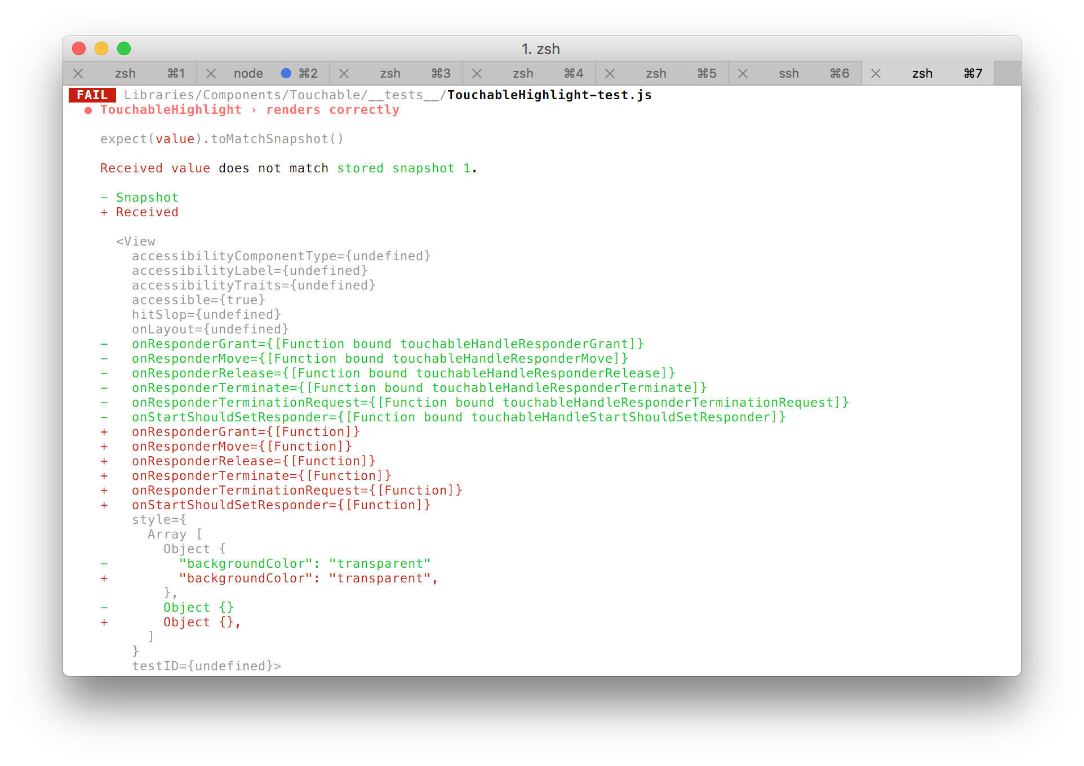The width and height of the screenshot is (1084, 766).
Task: Close the zsh ⌘4 tab
Action: click(x=477, y=74)
